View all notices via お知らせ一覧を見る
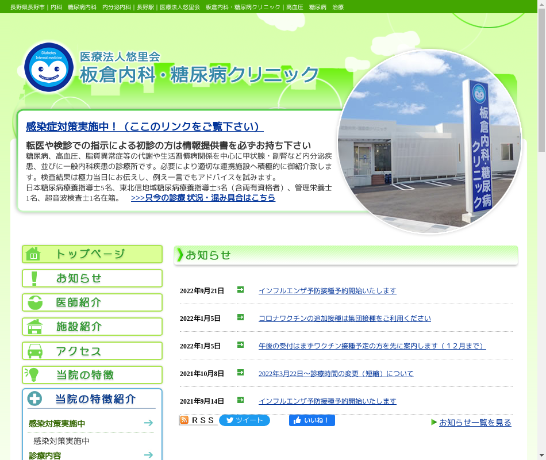This screenshot has width=546, height=460. pos(475,423)
